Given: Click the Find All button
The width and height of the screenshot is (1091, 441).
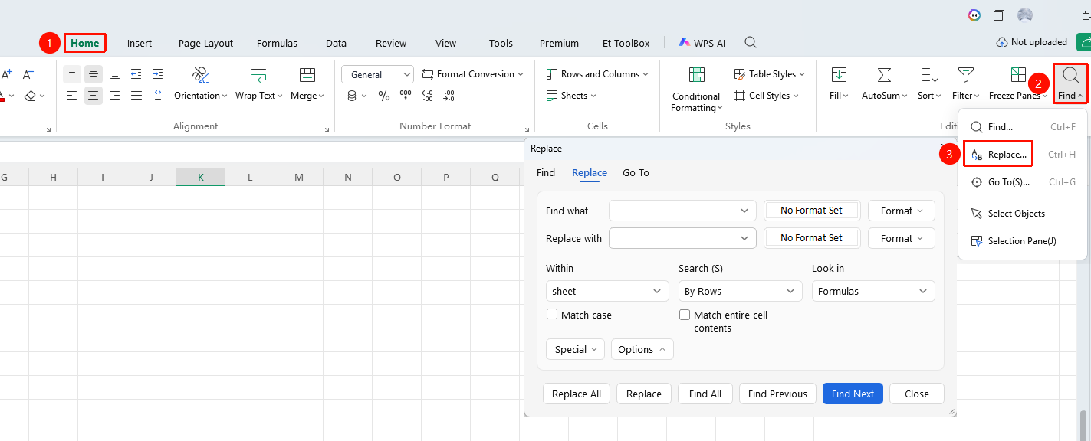Looking at the screenshot, I should (x=705, y=394).
